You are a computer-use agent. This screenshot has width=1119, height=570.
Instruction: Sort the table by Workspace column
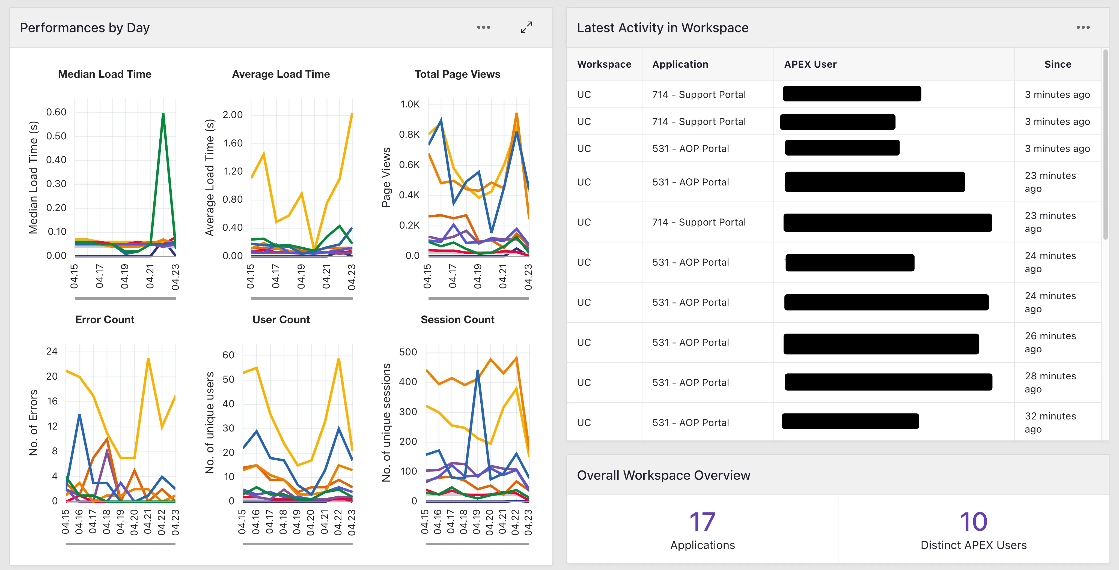(604, 64)
